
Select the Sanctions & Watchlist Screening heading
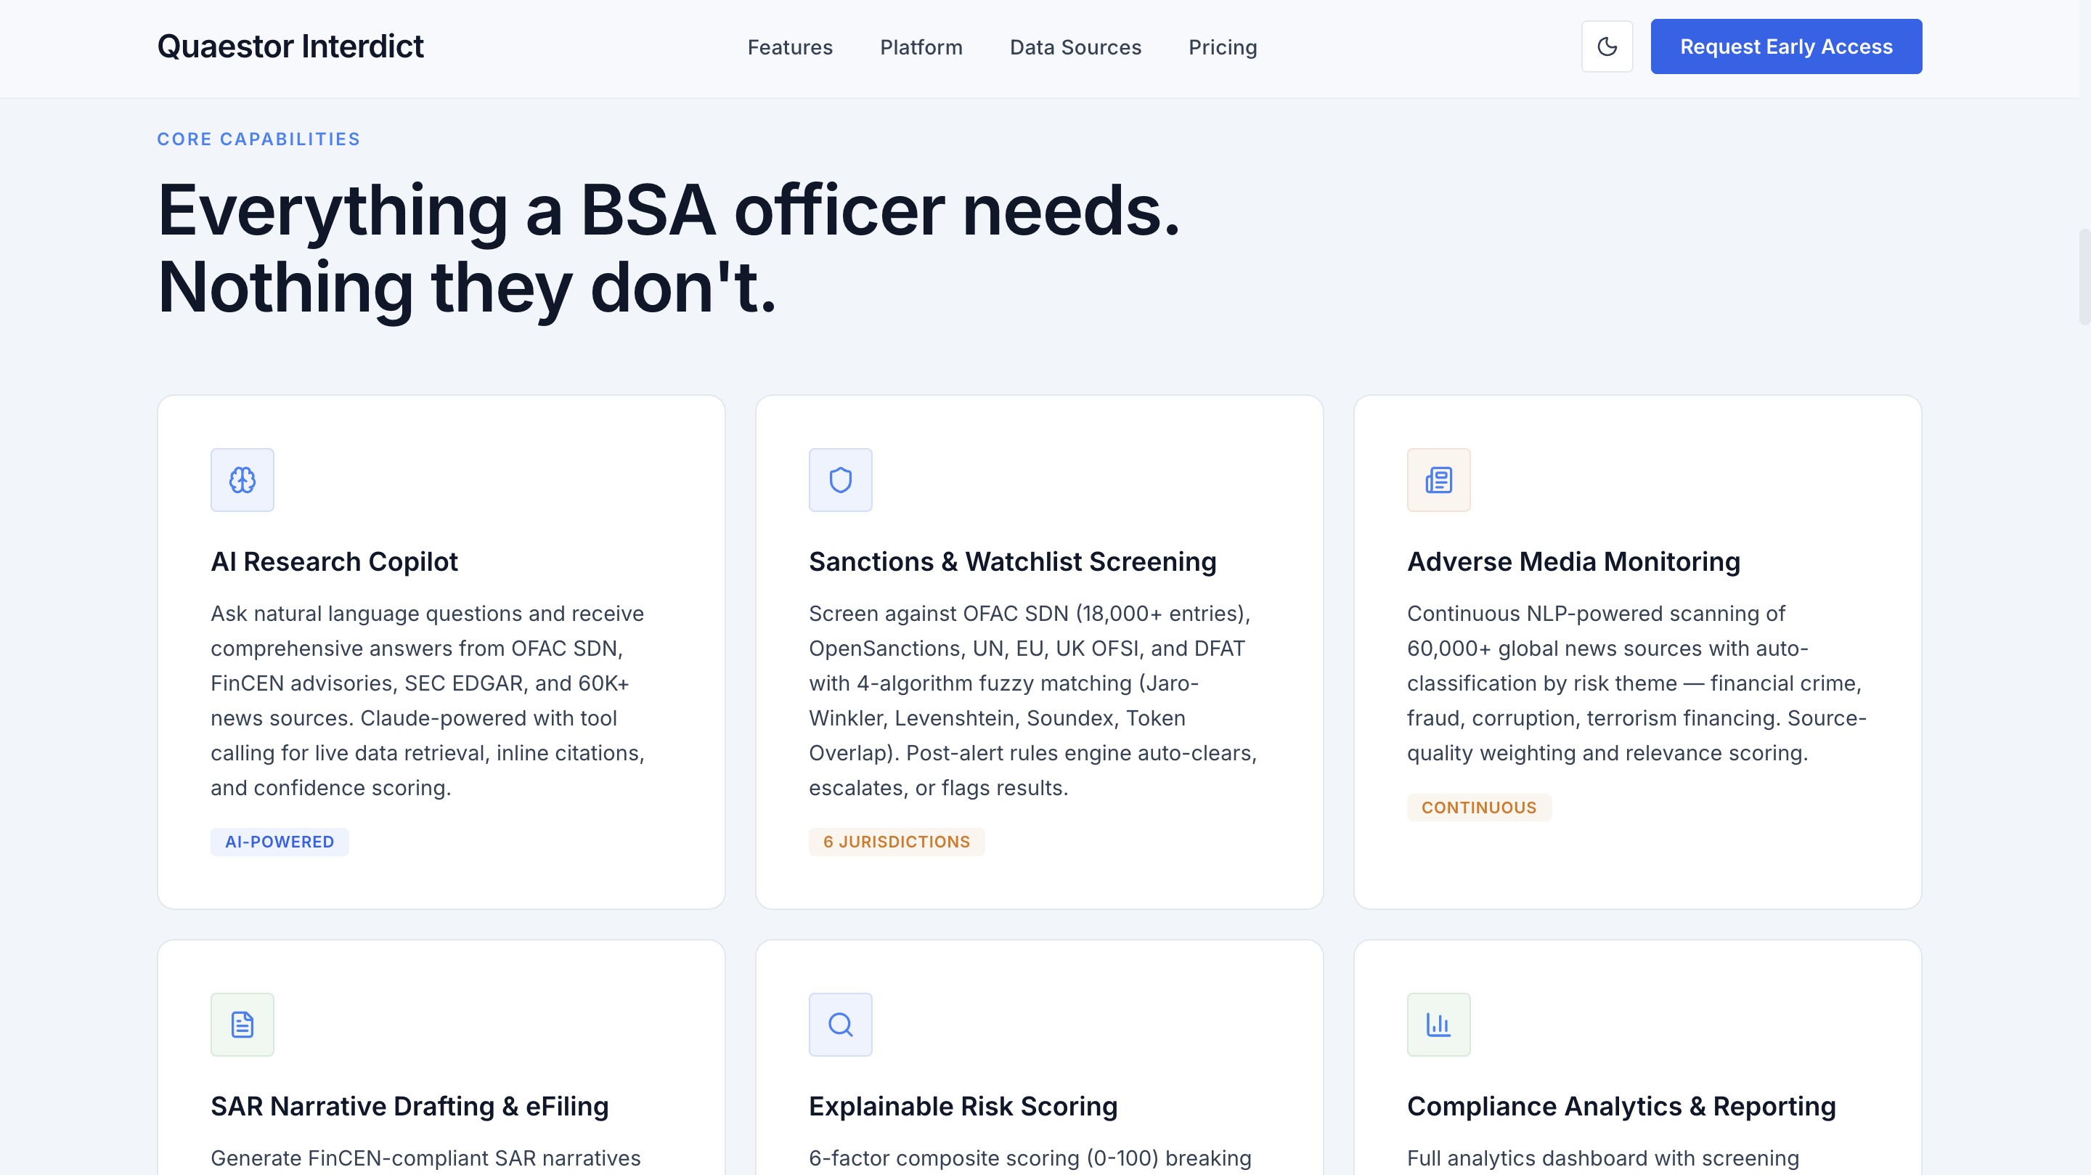1012,562
